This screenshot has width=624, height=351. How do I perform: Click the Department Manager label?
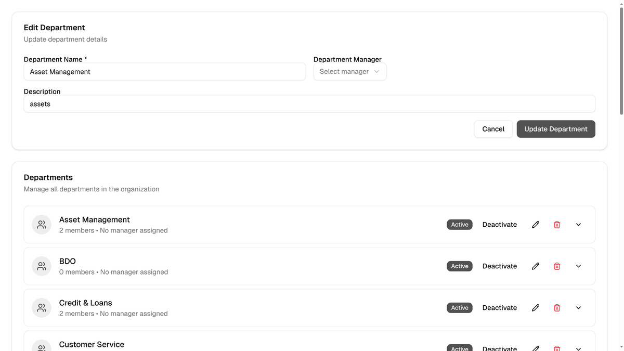(347, 59)
